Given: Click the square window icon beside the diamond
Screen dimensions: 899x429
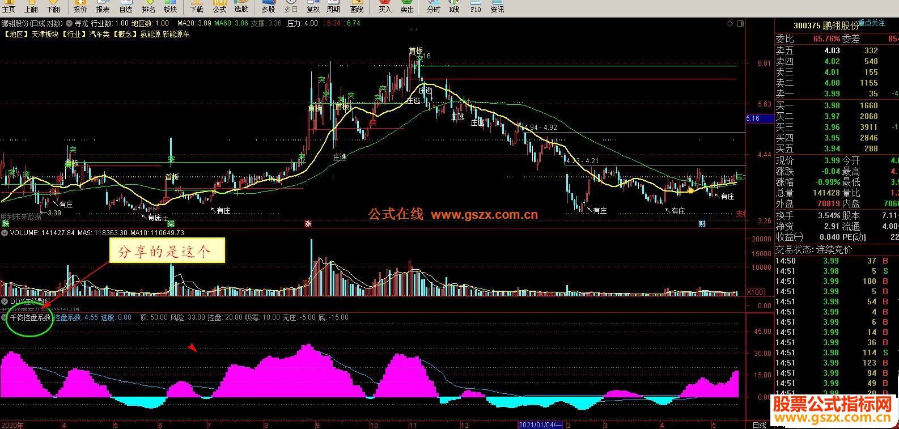Looking at the screenshot, I should point(740,24).
